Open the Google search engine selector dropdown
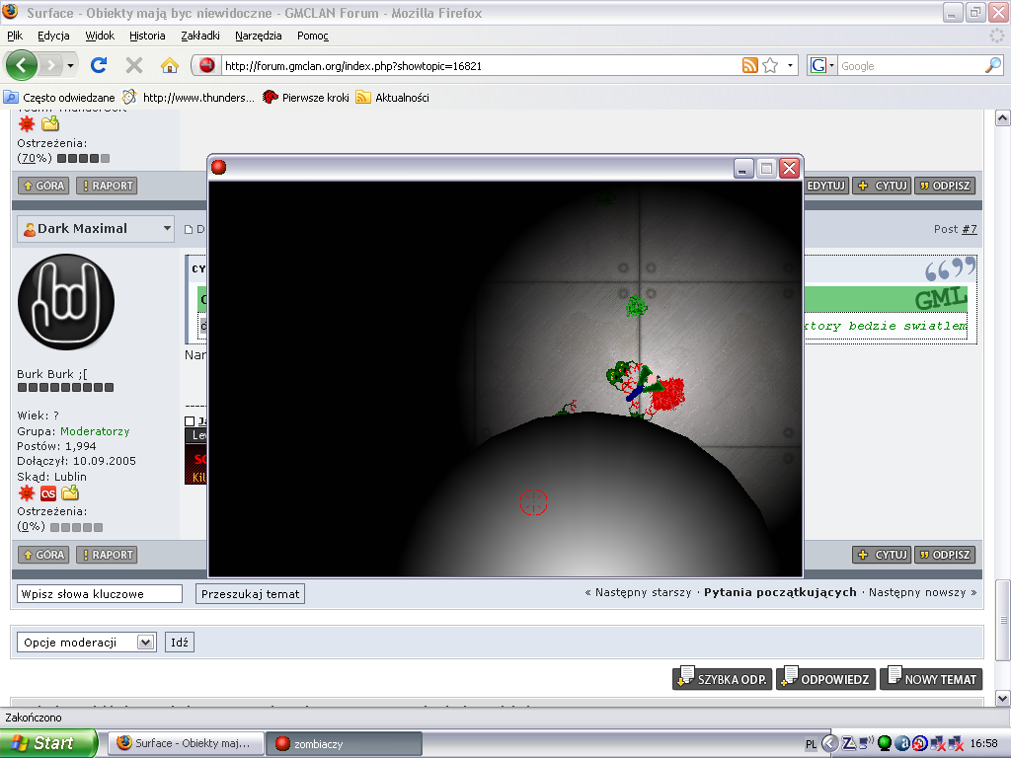The height and width of the screenshot is (758, 1011). [x=822, y=66]
